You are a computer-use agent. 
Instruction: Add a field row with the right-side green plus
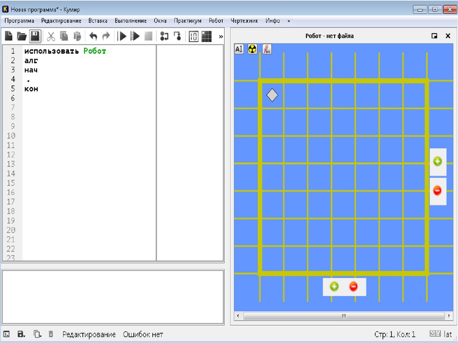(437, 161)
